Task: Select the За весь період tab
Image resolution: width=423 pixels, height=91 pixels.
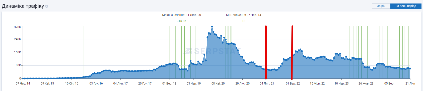Action: pyautogui.click(x=406, y=6)
